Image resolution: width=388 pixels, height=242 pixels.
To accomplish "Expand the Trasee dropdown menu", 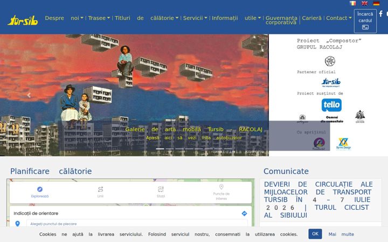I will point(99,18).
